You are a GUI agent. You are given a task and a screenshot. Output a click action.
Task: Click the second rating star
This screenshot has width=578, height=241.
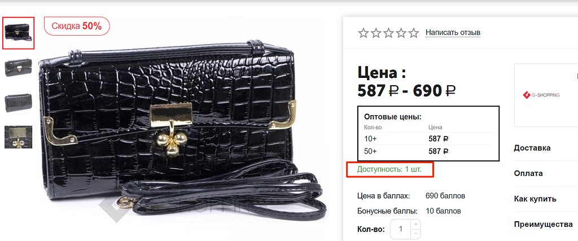click(x=376, y=33)
